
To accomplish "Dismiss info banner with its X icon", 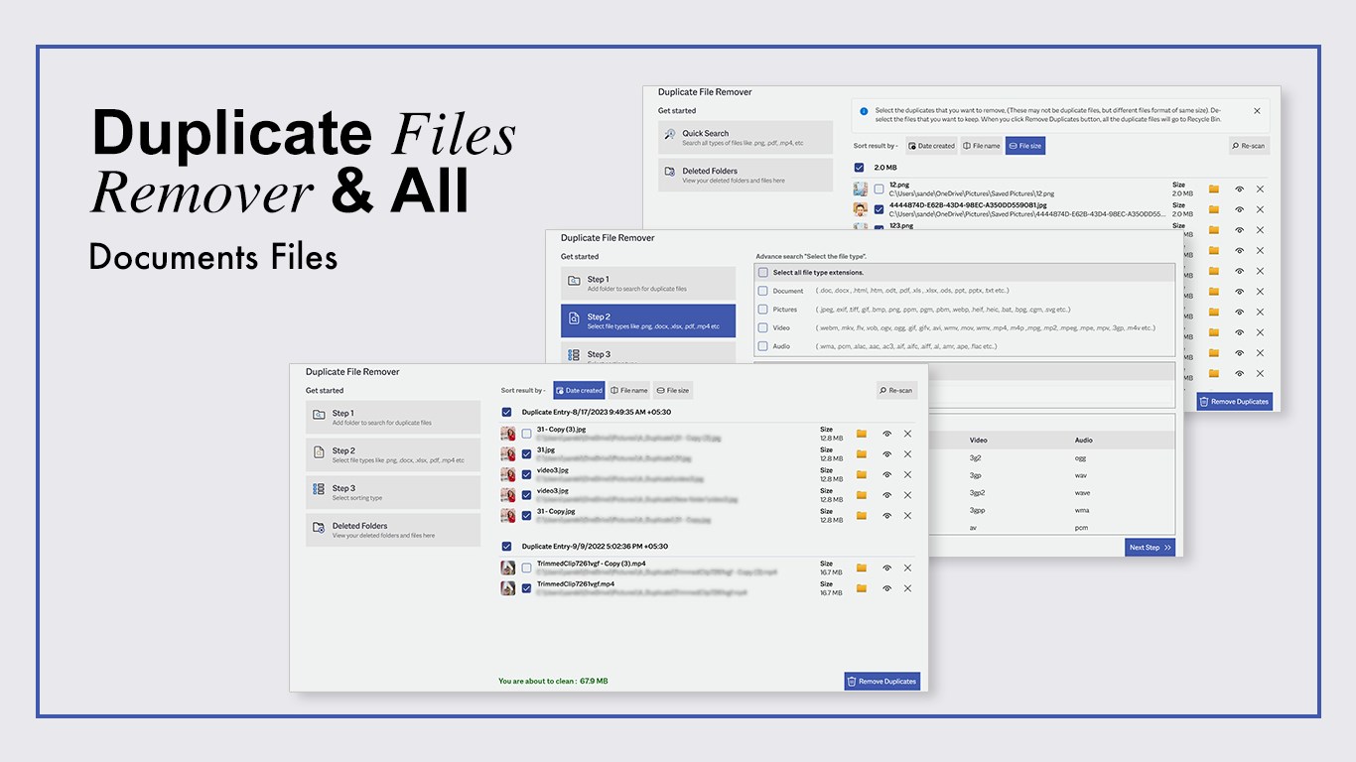I will tap(1257, 111).
